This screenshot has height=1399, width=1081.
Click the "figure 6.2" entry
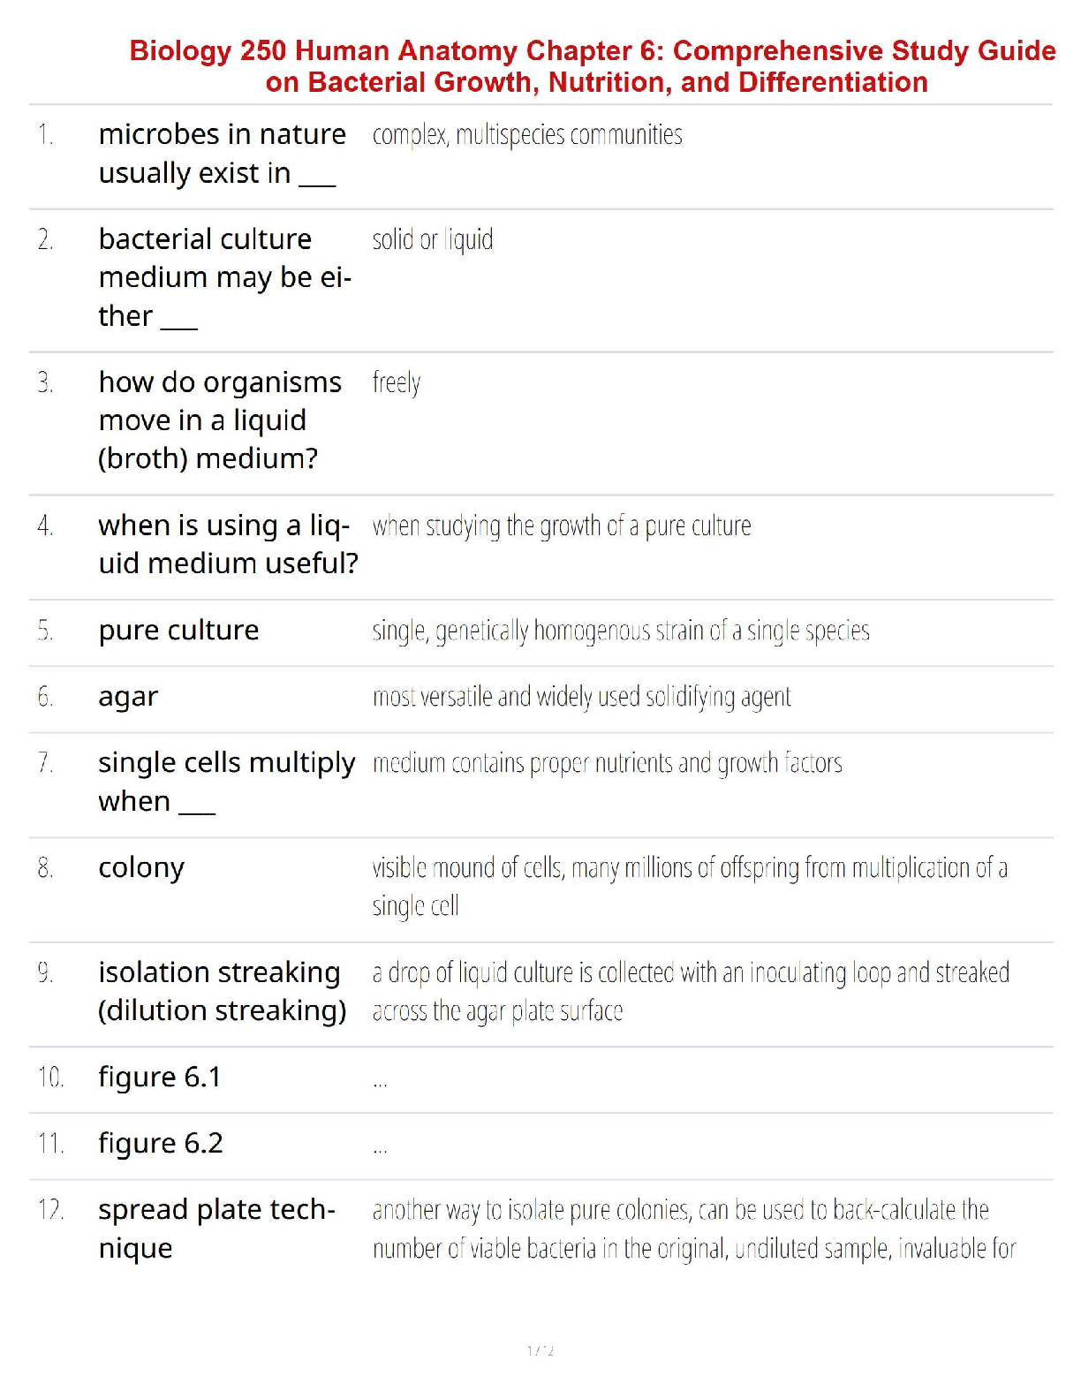click(161, 1144)
